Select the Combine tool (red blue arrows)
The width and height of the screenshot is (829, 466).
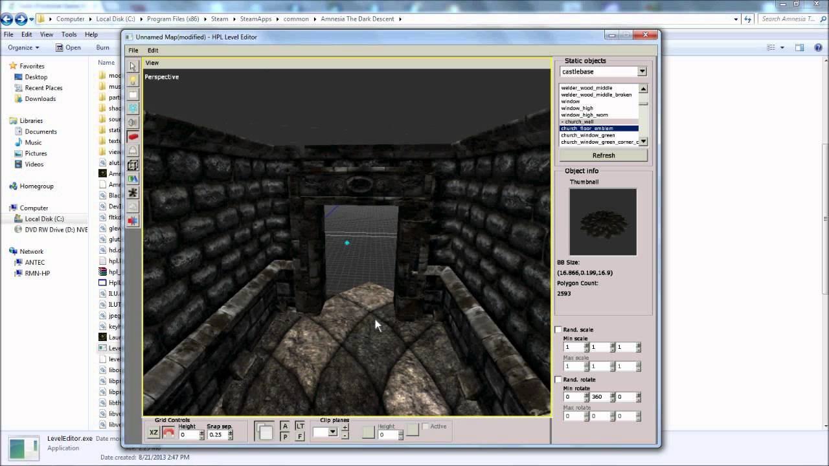(133, 221)
